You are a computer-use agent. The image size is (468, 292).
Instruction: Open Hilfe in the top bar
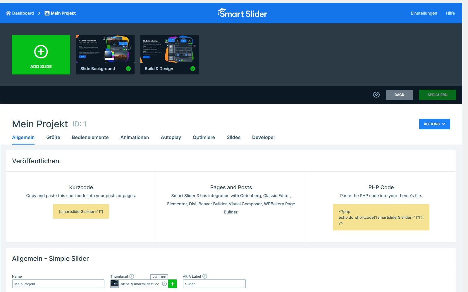pos(450,13)
